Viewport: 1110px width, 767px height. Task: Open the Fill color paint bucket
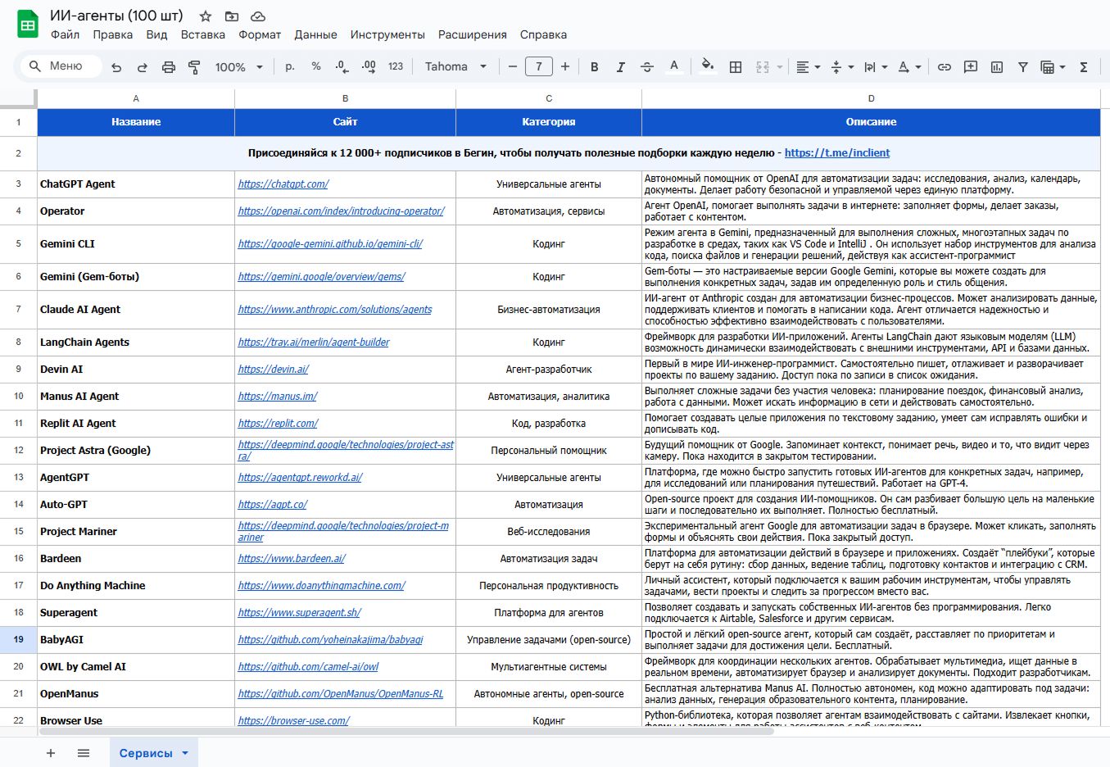[x=707, y=67]
